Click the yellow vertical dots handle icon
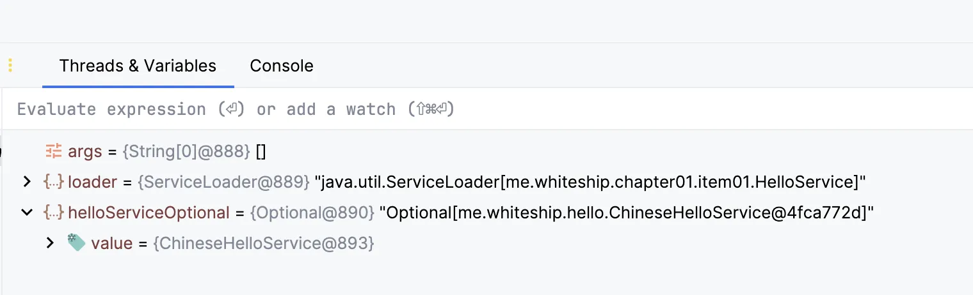 (10, 65)
